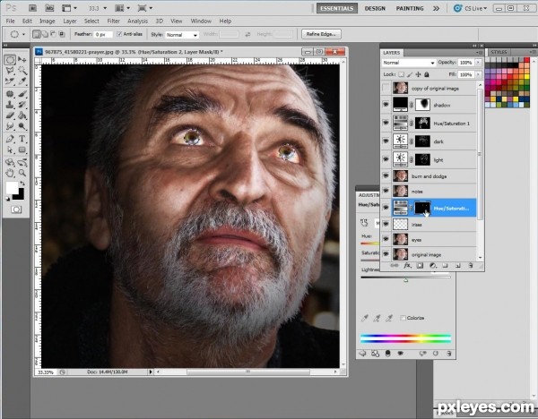Toggle the Anti-alias checkbox
This screenshot has height=419, width=538.
coord(119,34)
